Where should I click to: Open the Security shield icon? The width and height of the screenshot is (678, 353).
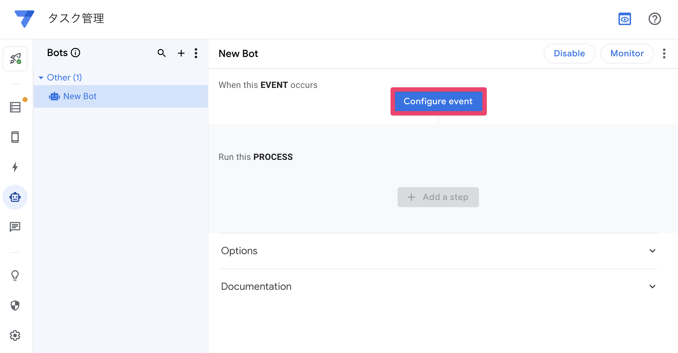[15, 305]
